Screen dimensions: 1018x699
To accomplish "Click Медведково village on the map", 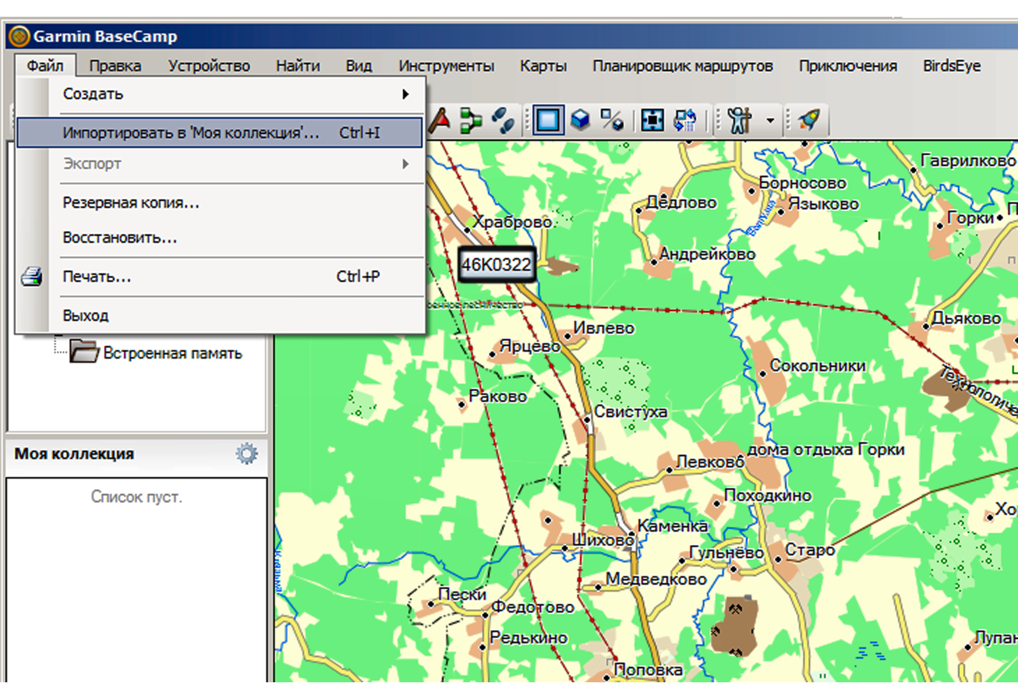I will [656, 579].
